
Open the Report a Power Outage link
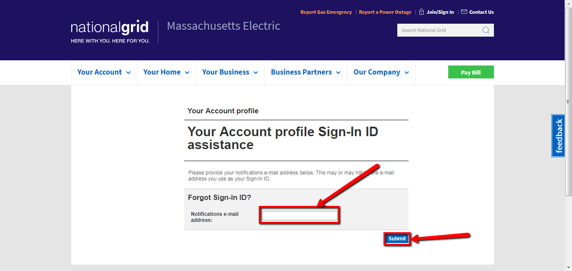[385, 12]
